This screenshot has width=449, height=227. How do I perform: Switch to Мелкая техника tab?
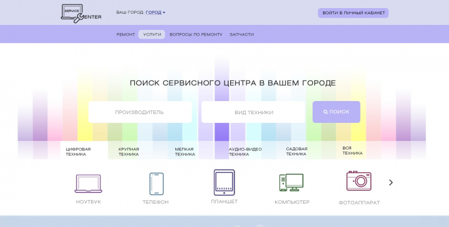185,152
